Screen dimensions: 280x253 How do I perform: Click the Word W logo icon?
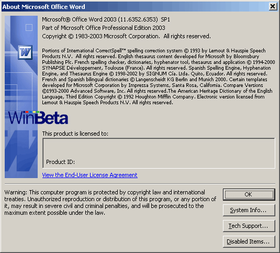[x=25, y=52]
